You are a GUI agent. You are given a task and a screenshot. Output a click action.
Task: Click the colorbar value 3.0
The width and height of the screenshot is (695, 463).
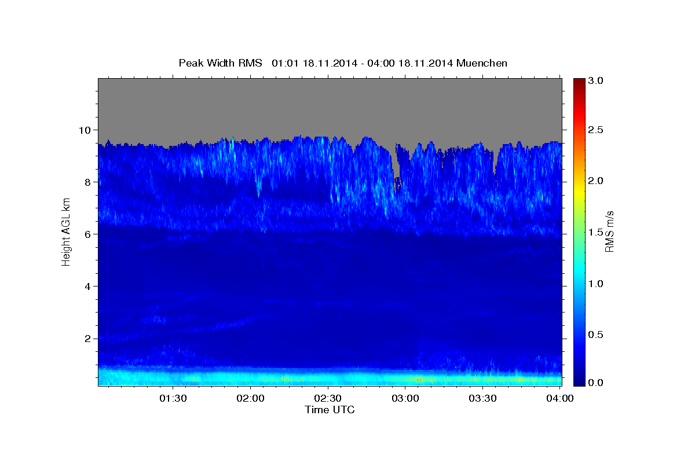pyautogui.click(x=597, y=81)
